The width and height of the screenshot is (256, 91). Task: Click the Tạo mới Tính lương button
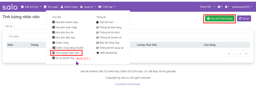point(219,18)
